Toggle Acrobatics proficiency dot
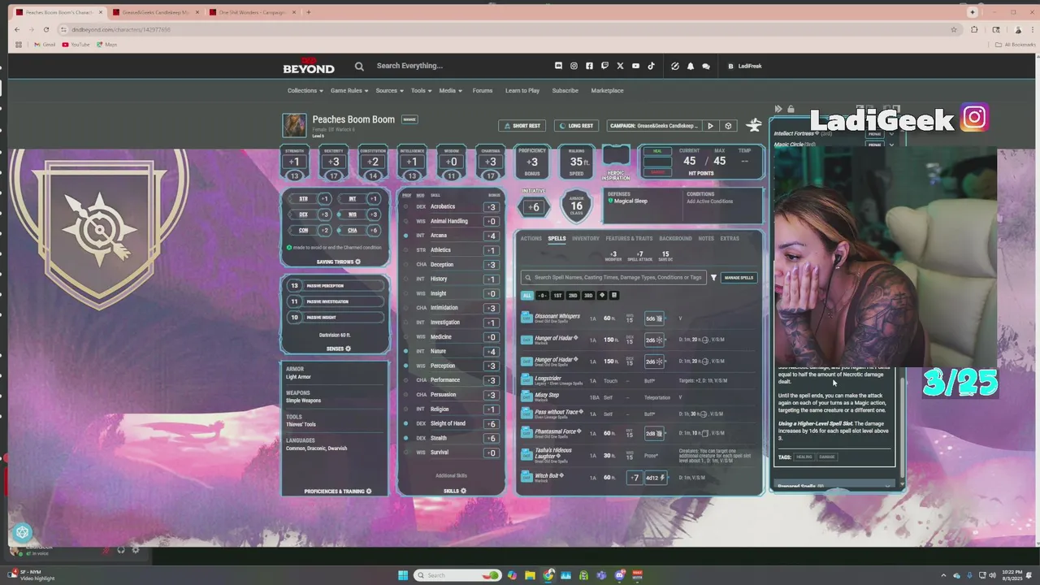This screenshot has width=1040, height=585. [406, 206]
